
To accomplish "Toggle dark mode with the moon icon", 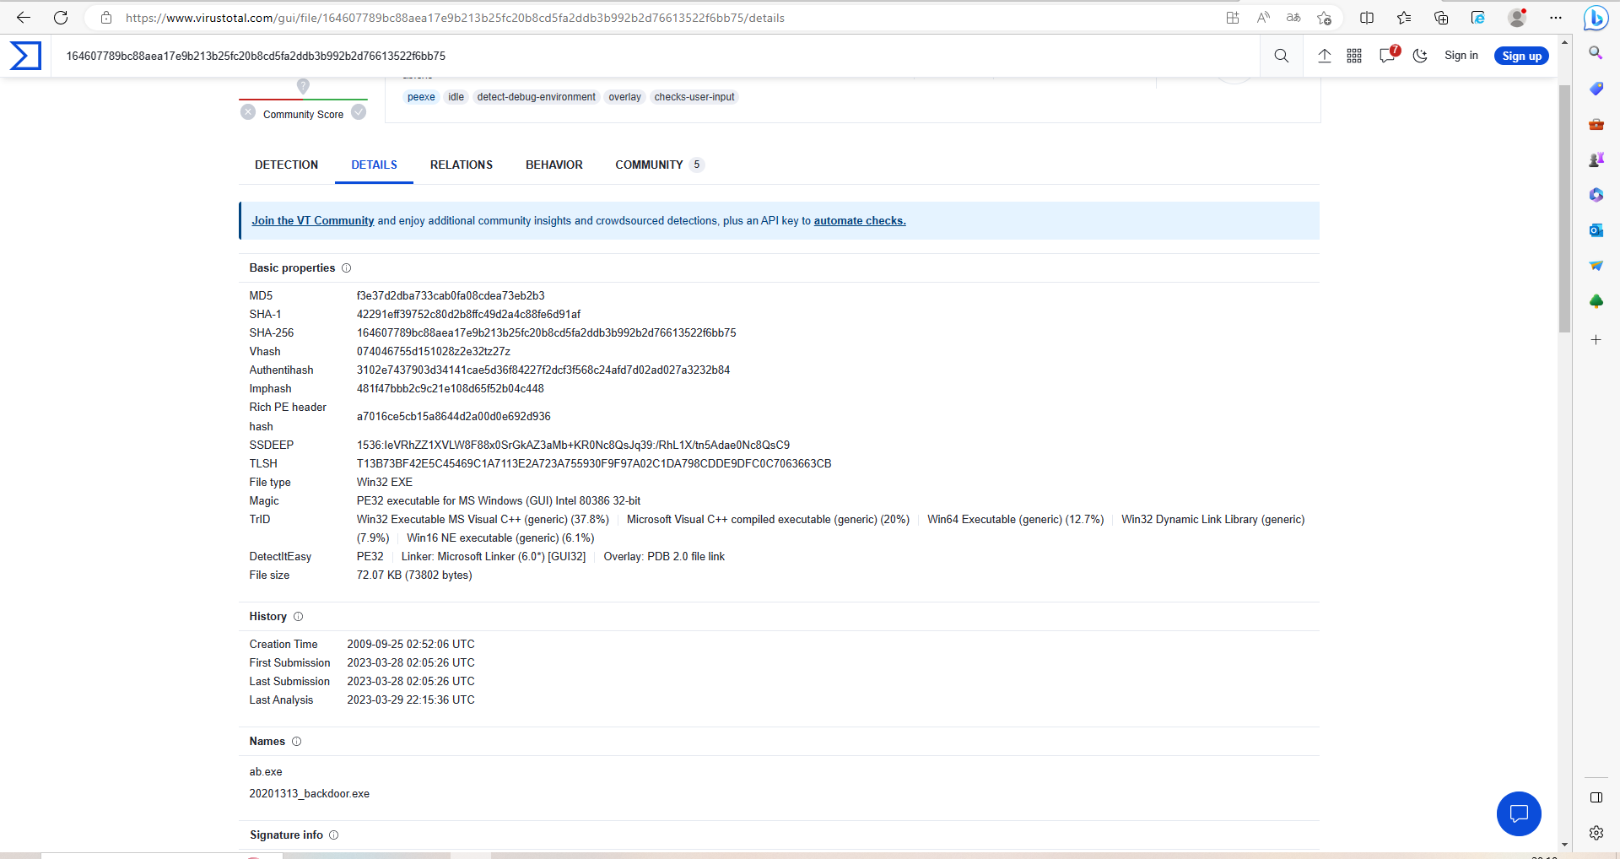I will point(1421,56).
